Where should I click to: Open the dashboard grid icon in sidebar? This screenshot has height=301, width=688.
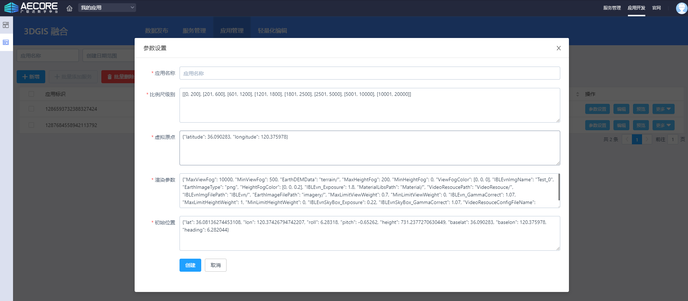click(x=6, y=25)
